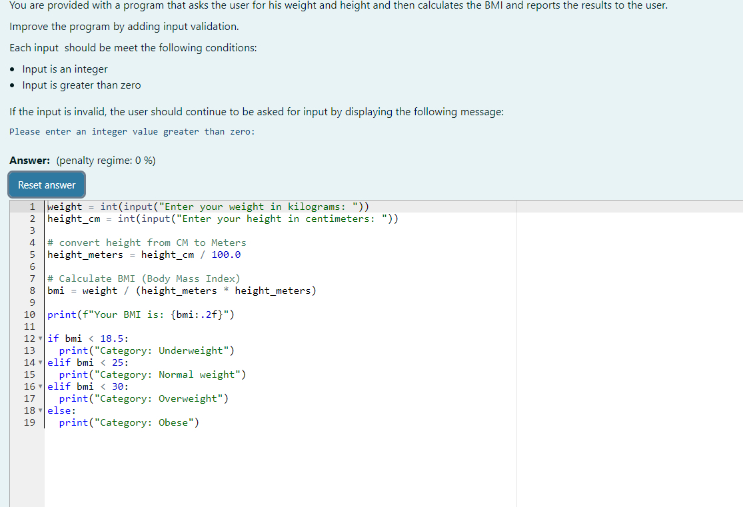Click the Reset answer button
The width and height of the screenshot is (743, 507).
pyautogui.click(x=46, y=185)
